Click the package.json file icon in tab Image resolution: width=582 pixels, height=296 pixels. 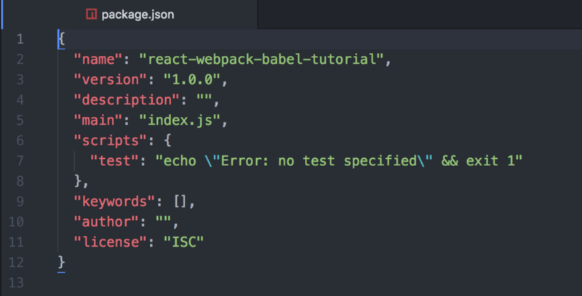click(x=92, y=15)
